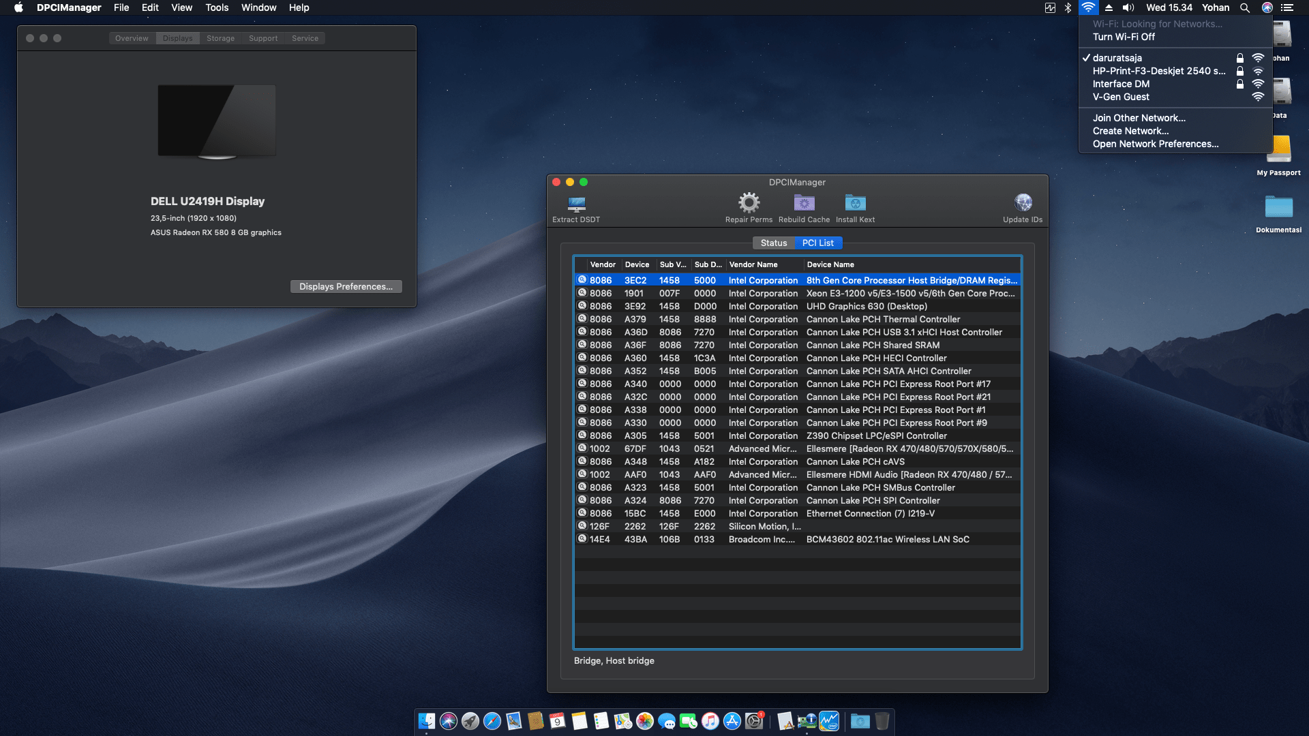Open System Preferences from the Dock
The image size is (1309, 736).
[x=754, y=721]
